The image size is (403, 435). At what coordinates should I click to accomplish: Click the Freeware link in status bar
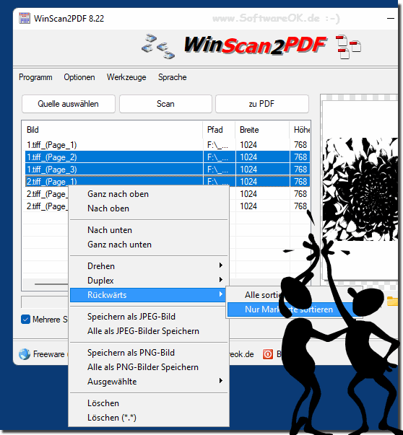coord(48,354)
